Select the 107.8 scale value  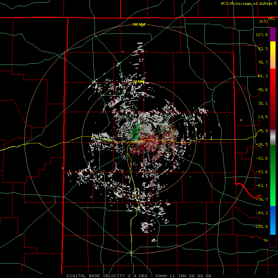(x=262, y=35)
